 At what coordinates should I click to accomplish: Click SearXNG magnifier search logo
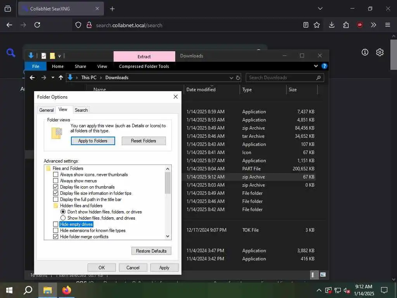click(x=11, y=53)
